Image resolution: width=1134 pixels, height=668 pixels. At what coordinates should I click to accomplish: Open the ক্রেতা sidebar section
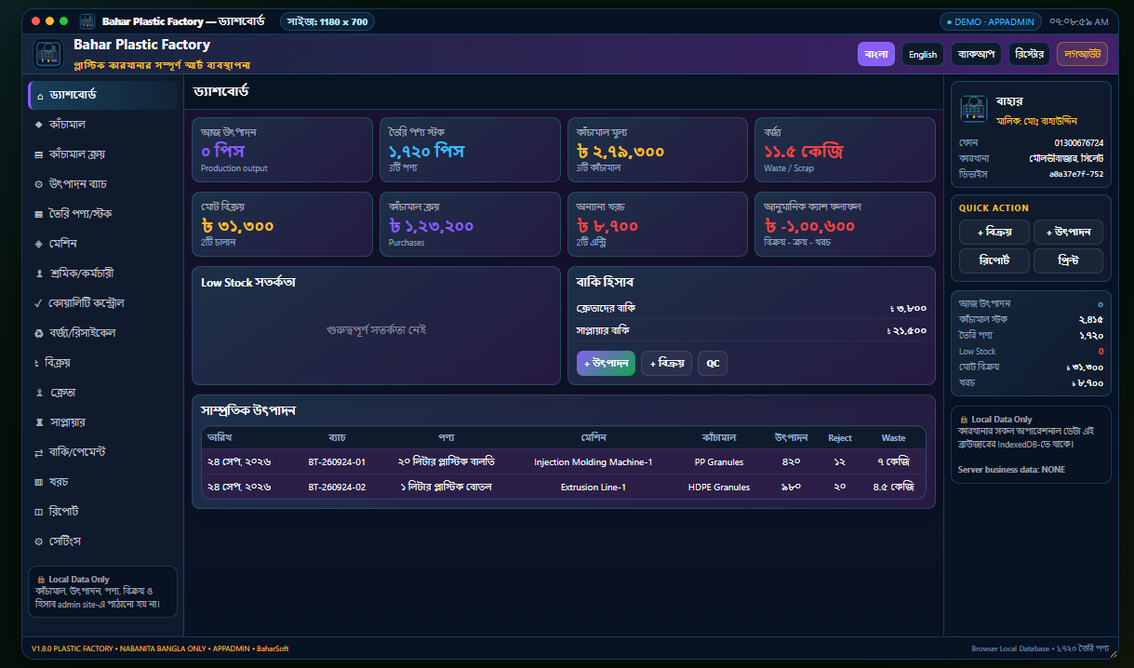click(102, 393)
